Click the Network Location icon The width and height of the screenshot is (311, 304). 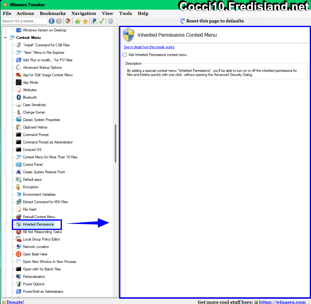[19, 247]
